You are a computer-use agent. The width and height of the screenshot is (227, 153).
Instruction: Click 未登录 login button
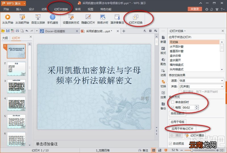[x=195, y=9]
